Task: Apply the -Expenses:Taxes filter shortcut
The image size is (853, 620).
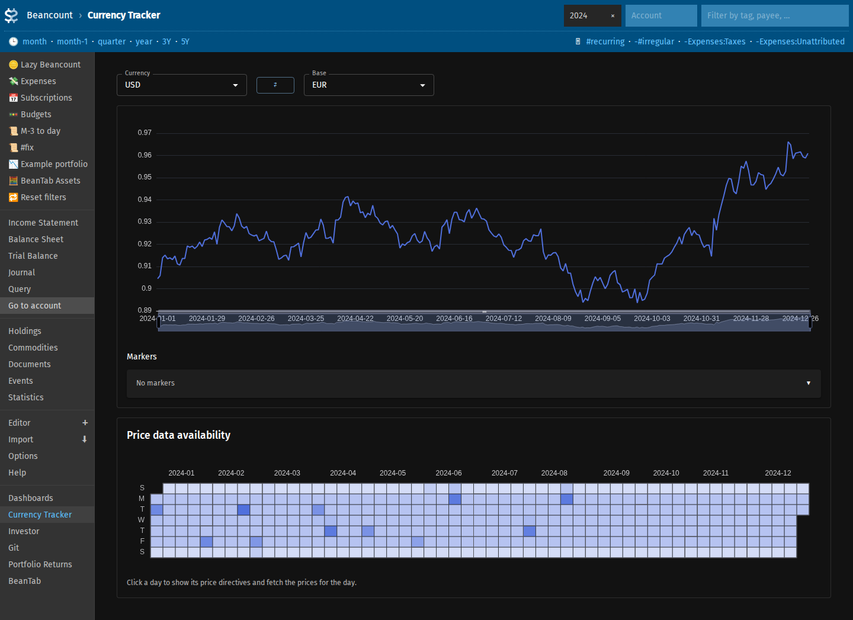Action: 715,41
